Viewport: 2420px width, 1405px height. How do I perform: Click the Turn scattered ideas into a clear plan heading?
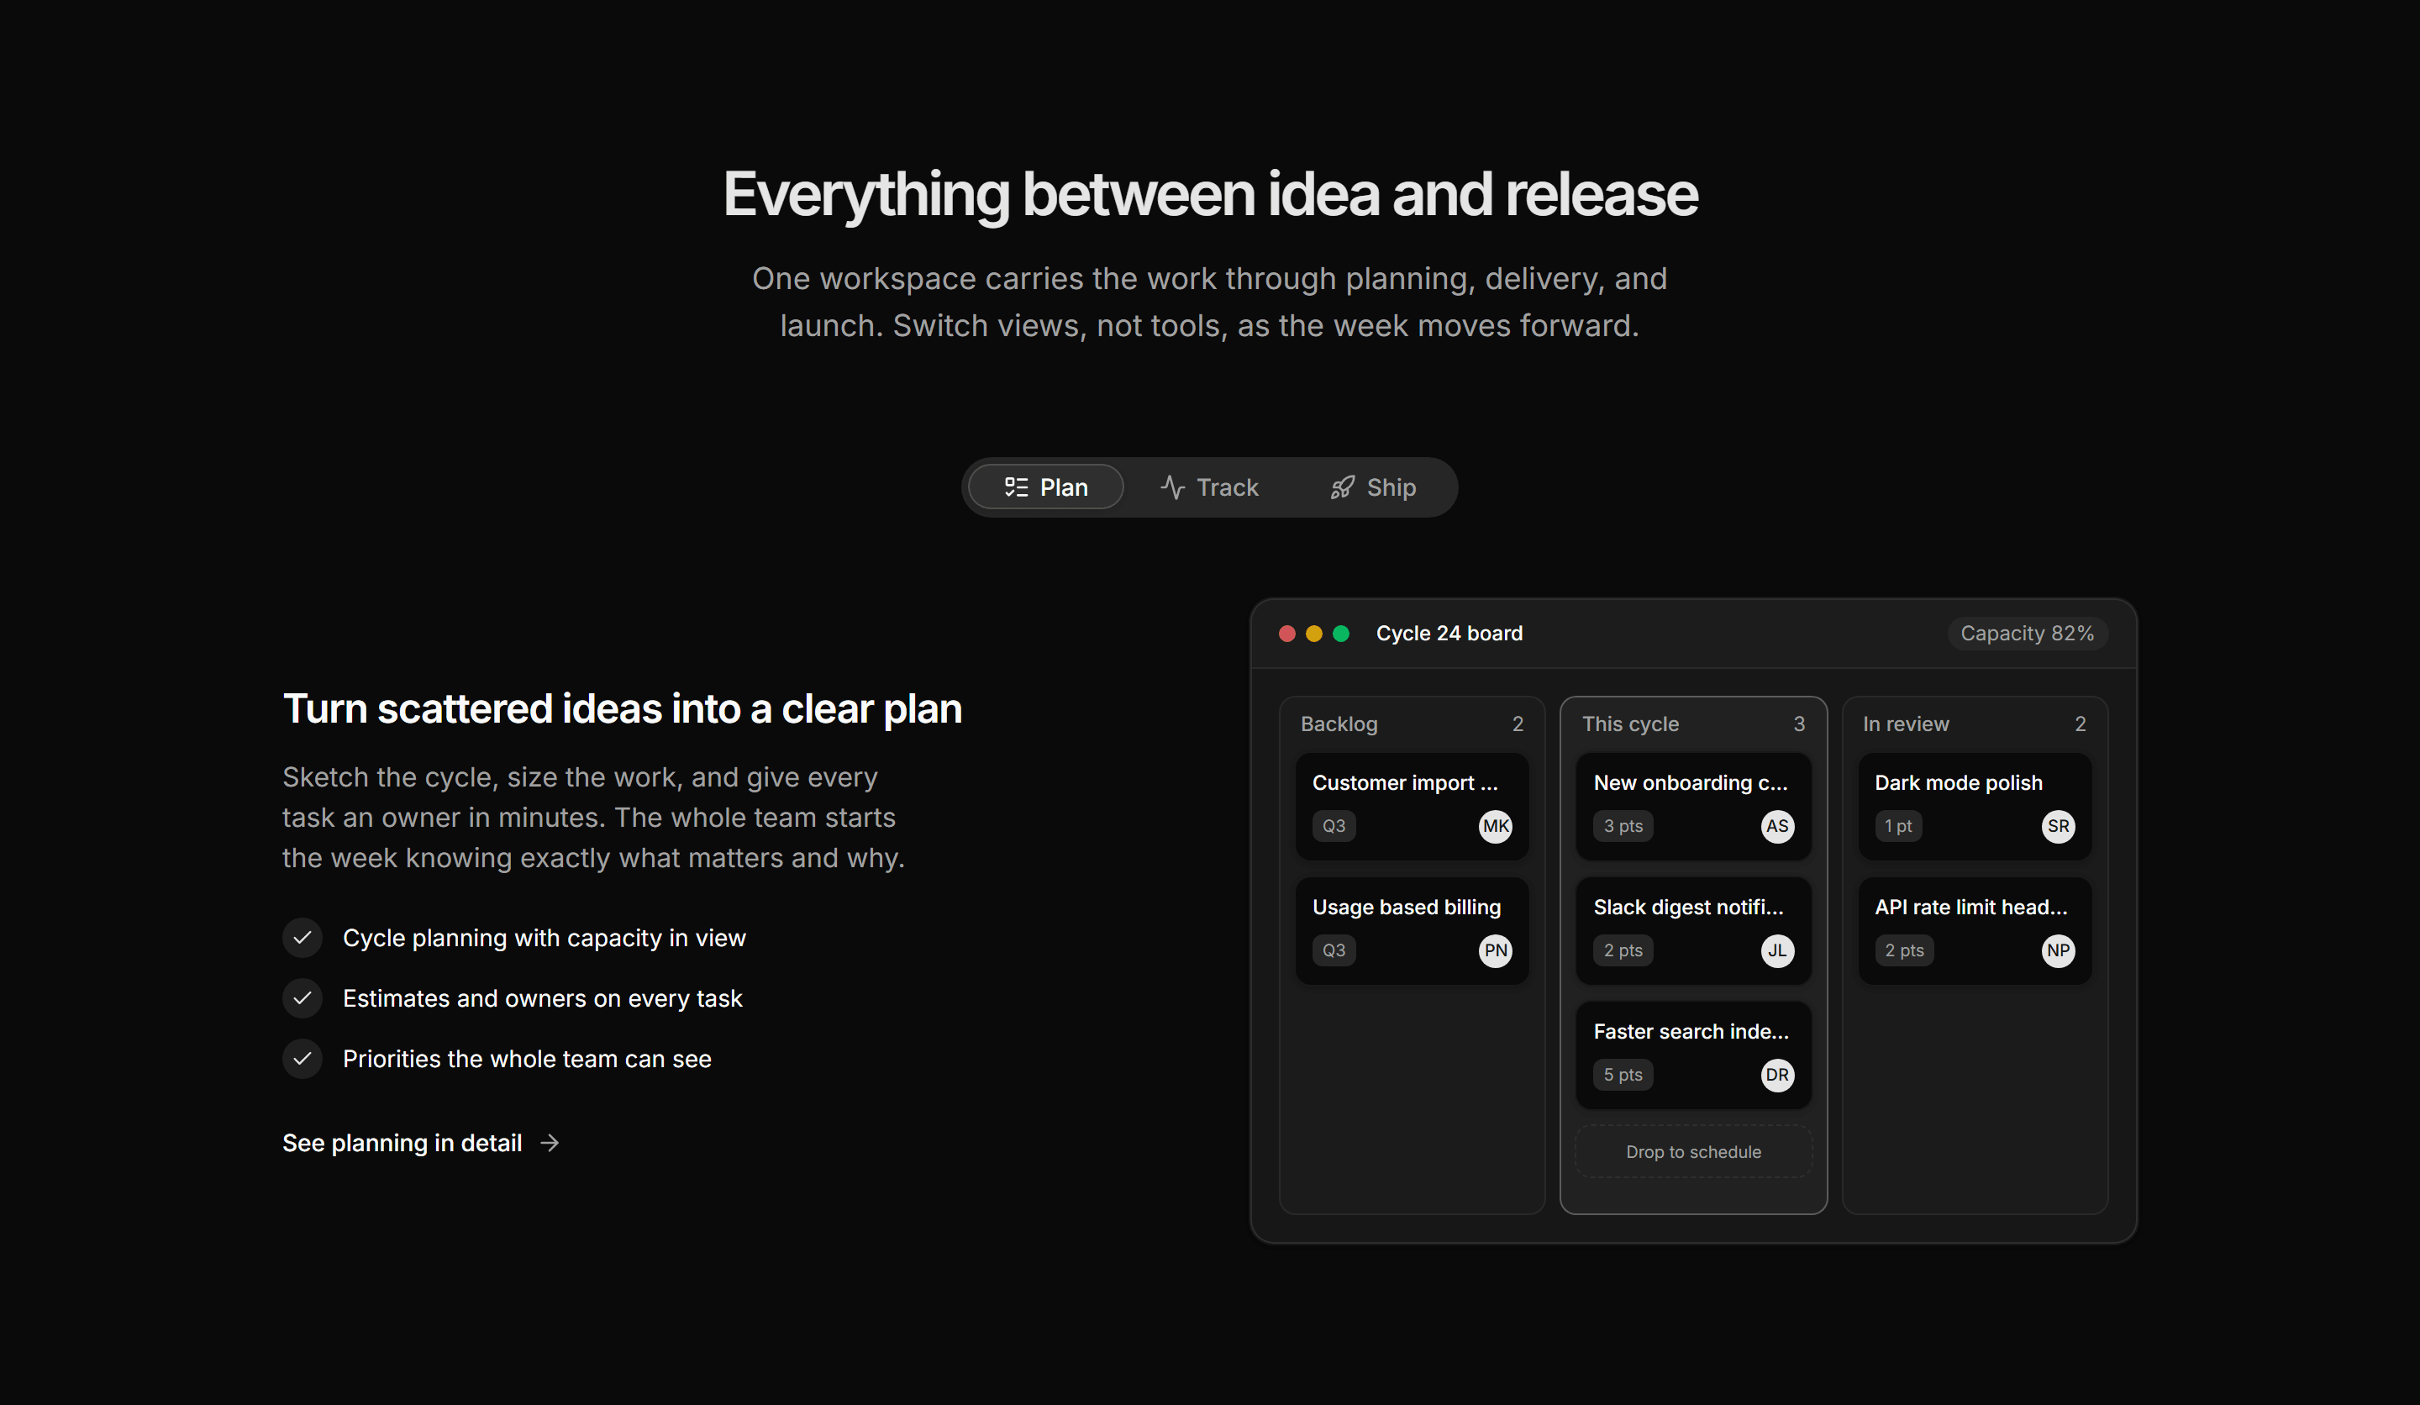click(x=623, y=708)
